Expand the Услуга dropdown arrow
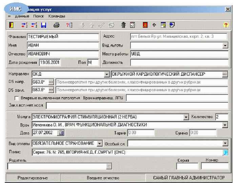The height and width of the screenshot is (183, 244). (186, 117)
